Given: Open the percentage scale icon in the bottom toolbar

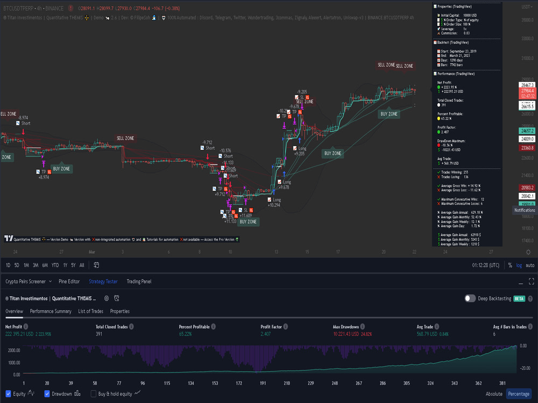Looking at the screenshot, I should point(509,265).
